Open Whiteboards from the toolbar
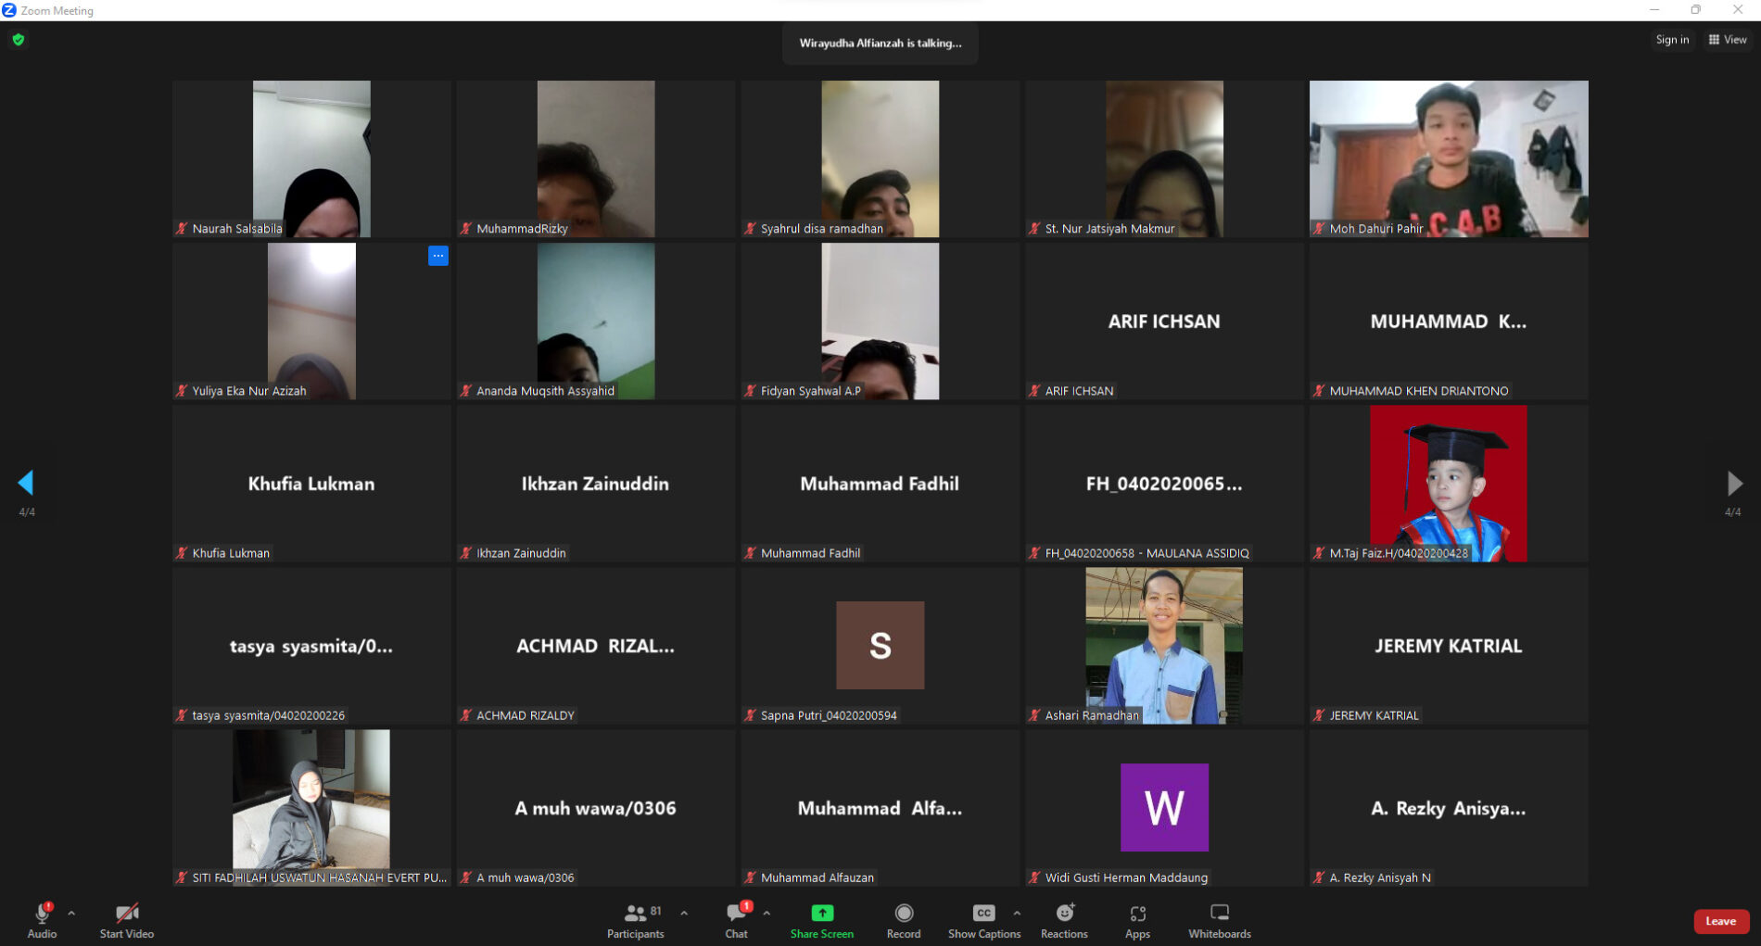The width and height of the screenshot is (1761, 946). coord(1219,920)
